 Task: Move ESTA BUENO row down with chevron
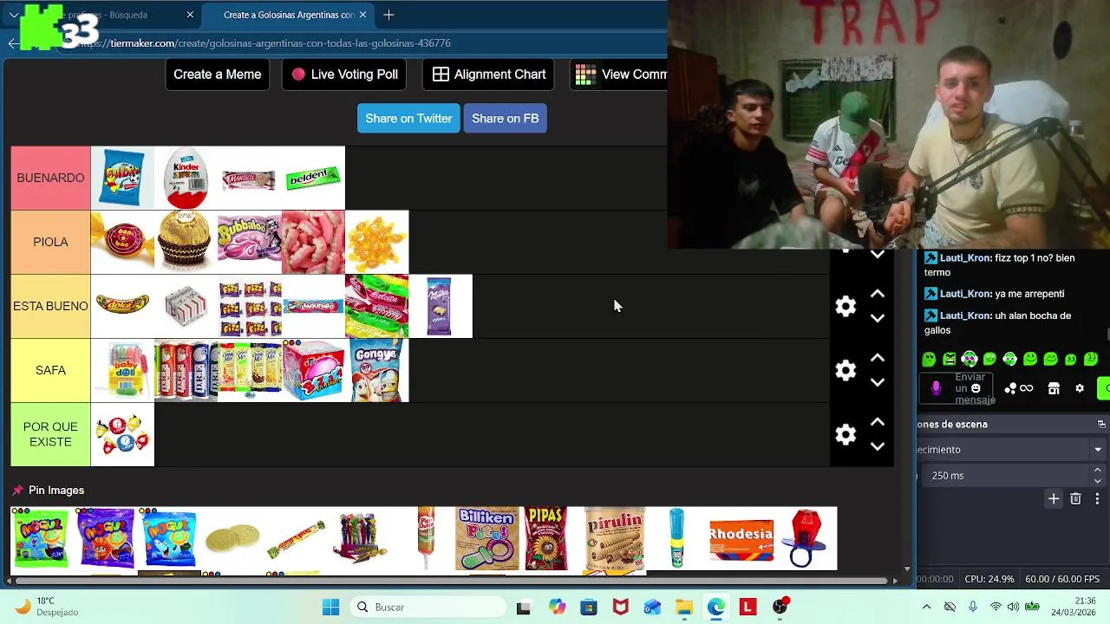[877, 318]
